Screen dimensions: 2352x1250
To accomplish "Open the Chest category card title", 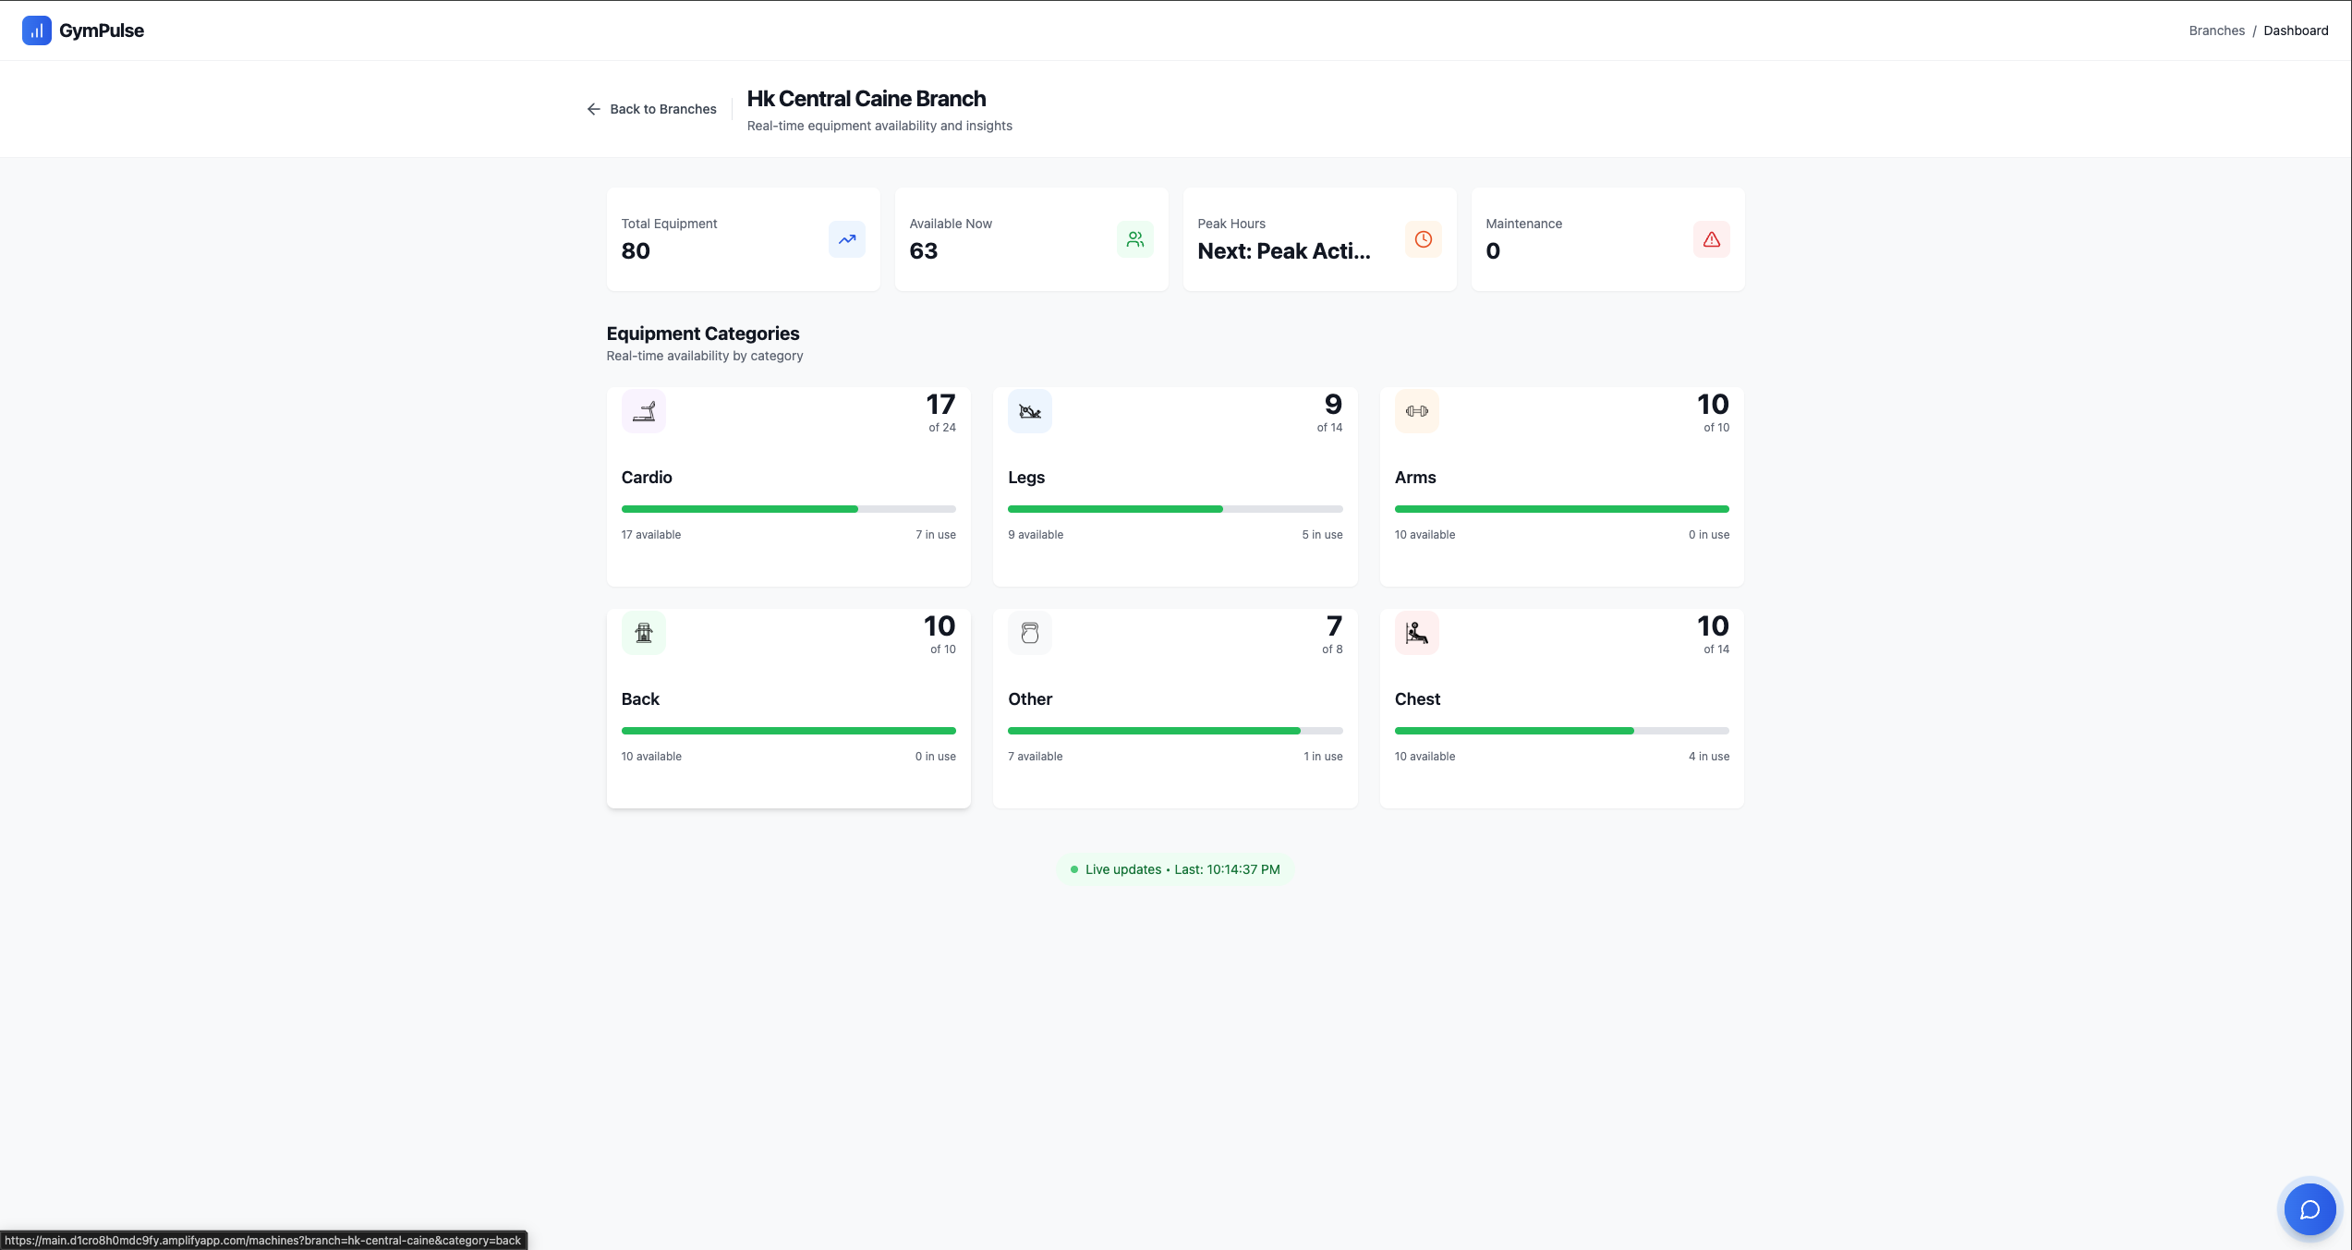I will (1417, 699).
